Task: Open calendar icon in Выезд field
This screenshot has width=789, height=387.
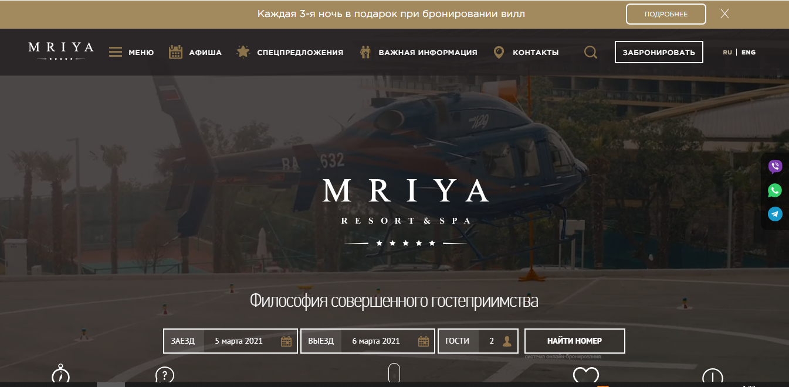Action: tap(424, 341)
